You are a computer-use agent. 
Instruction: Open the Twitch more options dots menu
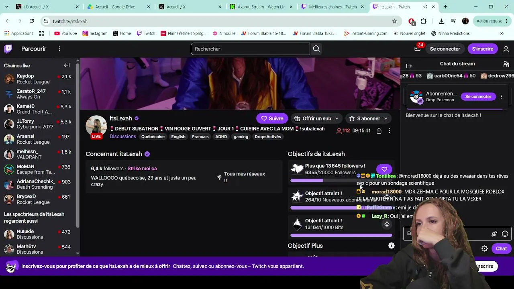tap(59, 49)
